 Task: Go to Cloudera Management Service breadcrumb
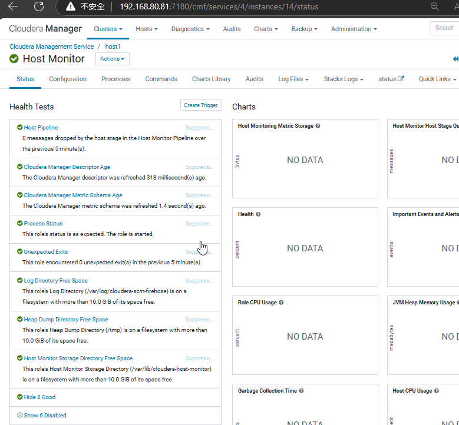click(51, 47)
